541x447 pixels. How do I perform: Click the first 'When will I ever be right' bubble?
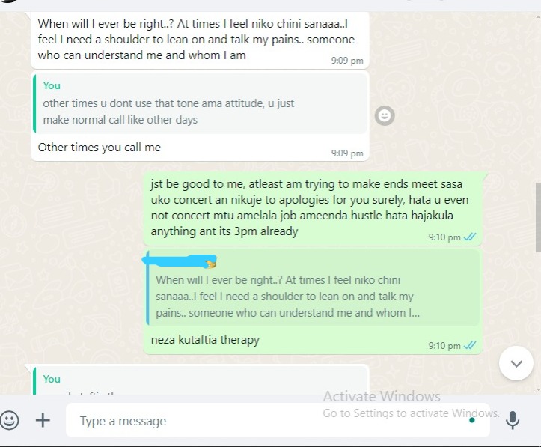tap(200, 40)
